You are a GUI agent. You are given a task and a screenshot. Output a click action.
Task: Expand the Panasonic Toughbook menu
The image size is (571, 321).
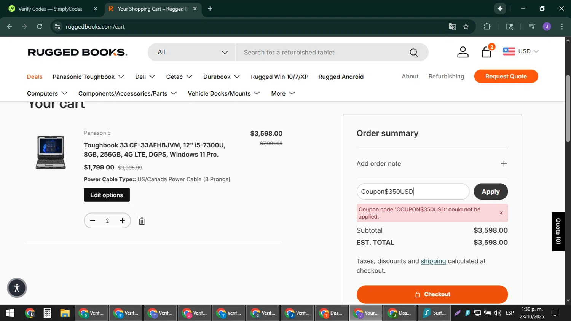click(88, 77)
